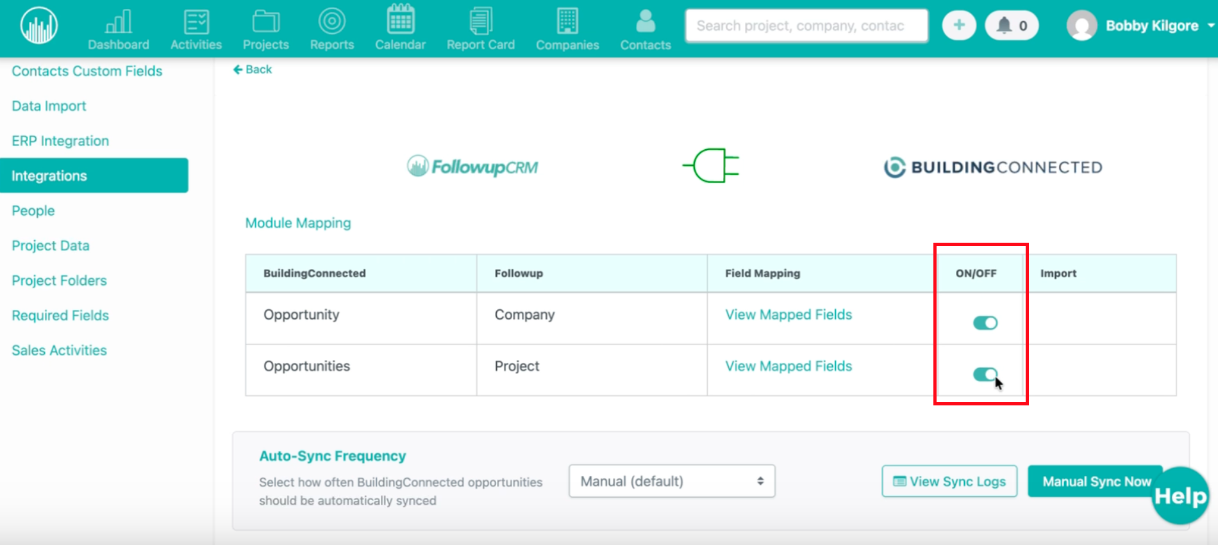Viewport: 1218px width, 545px height.
Task: Select Contacts Custom Fields in sidebar
Action: point(87,71)
